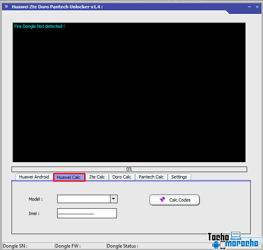The image size is (263, 250).
Task: Select the Huawei Calc tab
Action: coord(69,177)
